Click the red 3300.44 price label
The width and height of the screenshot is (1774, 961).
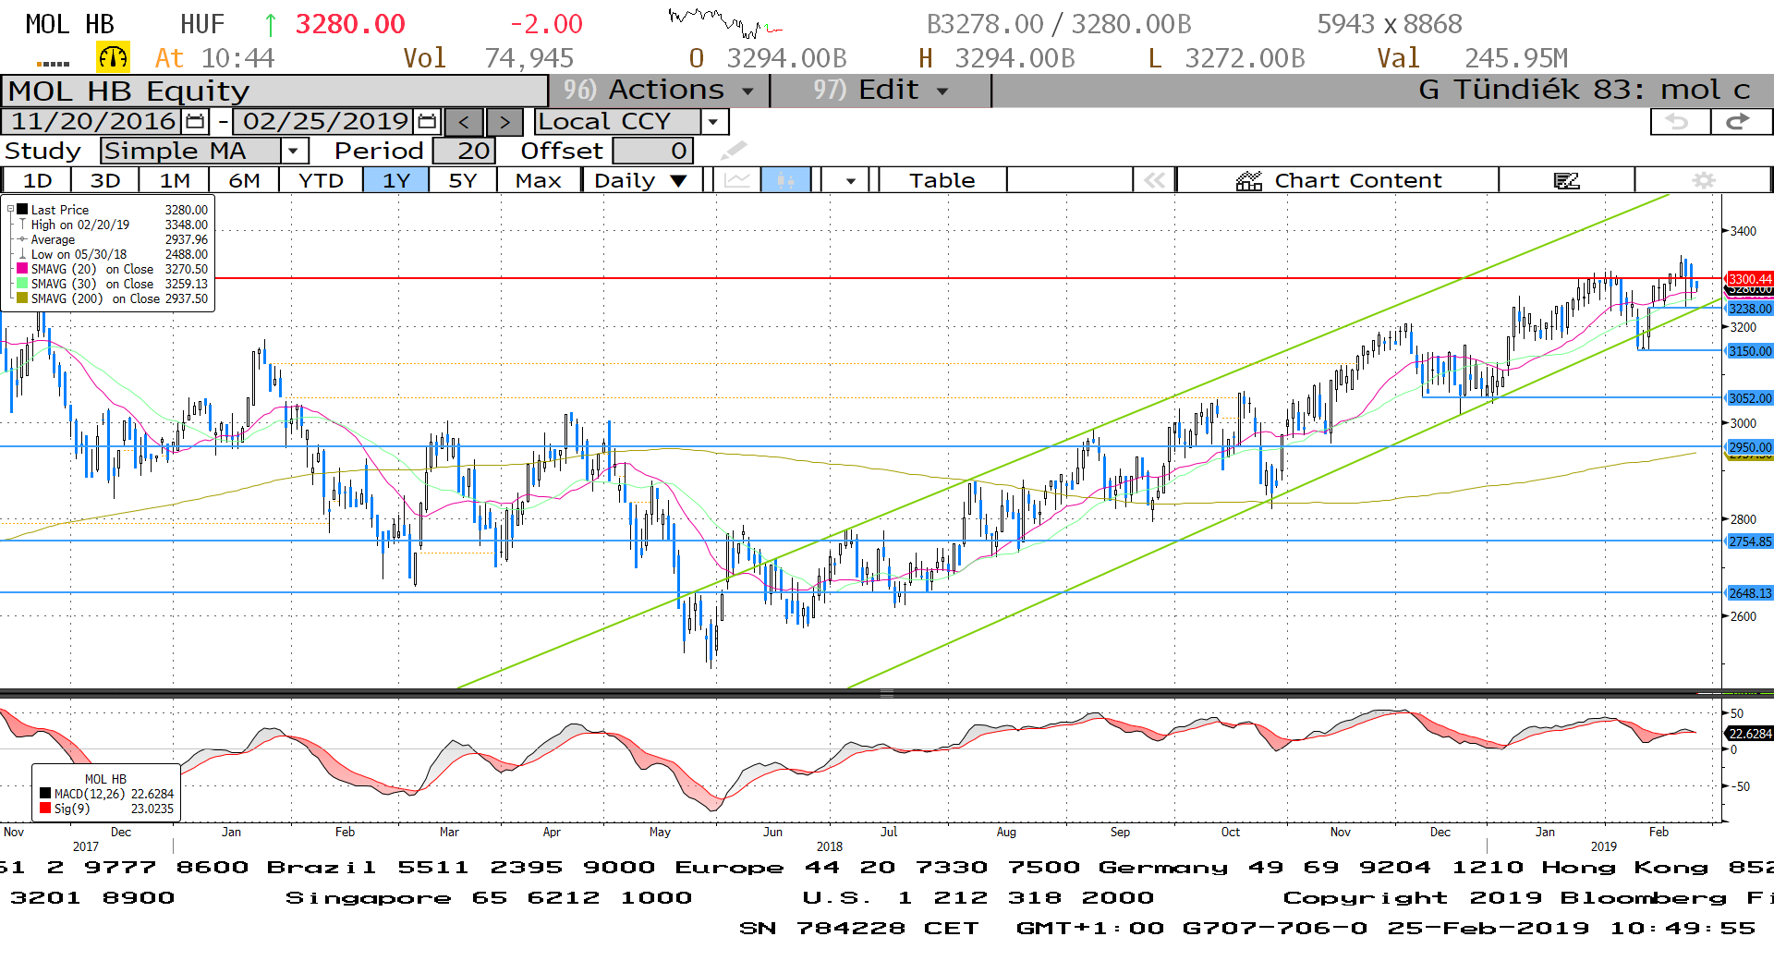[1750, 279]
